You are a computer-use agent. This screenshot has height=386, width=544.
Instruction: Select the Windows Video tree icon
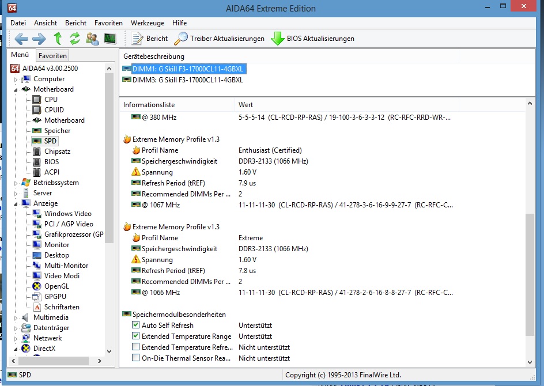coord(36,214)
